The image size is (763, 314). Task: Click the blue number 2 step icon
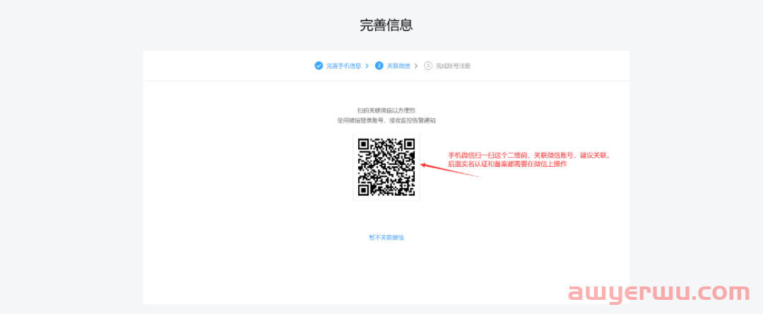coord(379,66)
